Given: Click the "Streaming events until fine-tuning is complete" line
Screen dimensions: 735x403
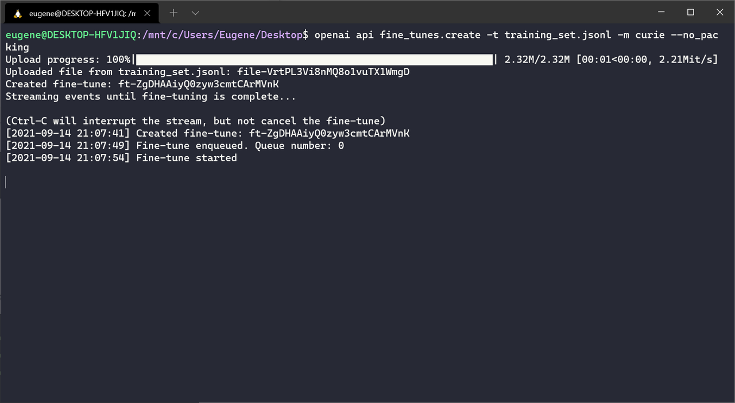Looking at the screenshot, I should [x=150, y=96].
